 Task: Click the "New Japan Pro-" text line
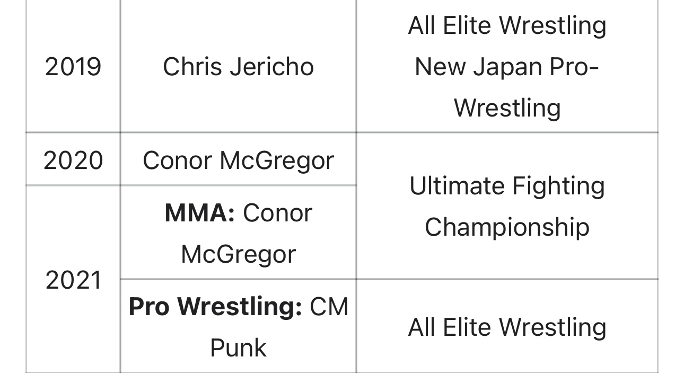pos(507,67)
